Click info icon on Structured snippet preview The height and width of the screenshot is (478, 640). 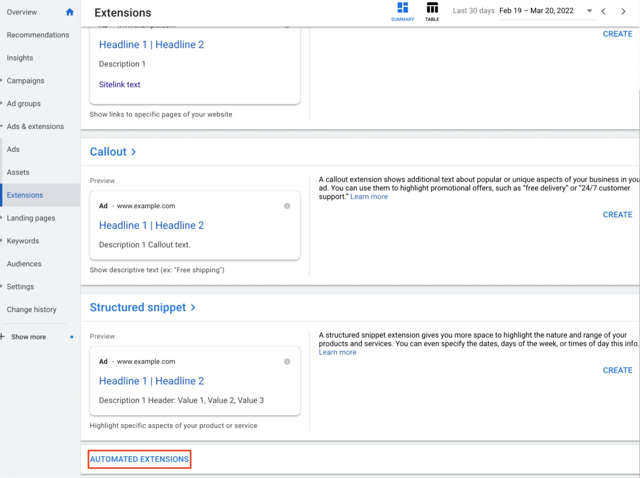click(x=287, y=361)
